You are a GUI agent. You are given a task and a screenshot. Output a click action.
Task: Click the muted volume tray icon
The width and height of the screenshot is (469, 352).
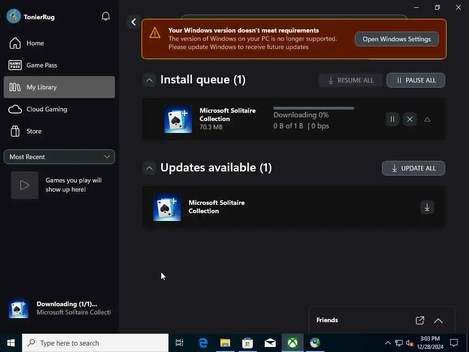click(409, 343)
